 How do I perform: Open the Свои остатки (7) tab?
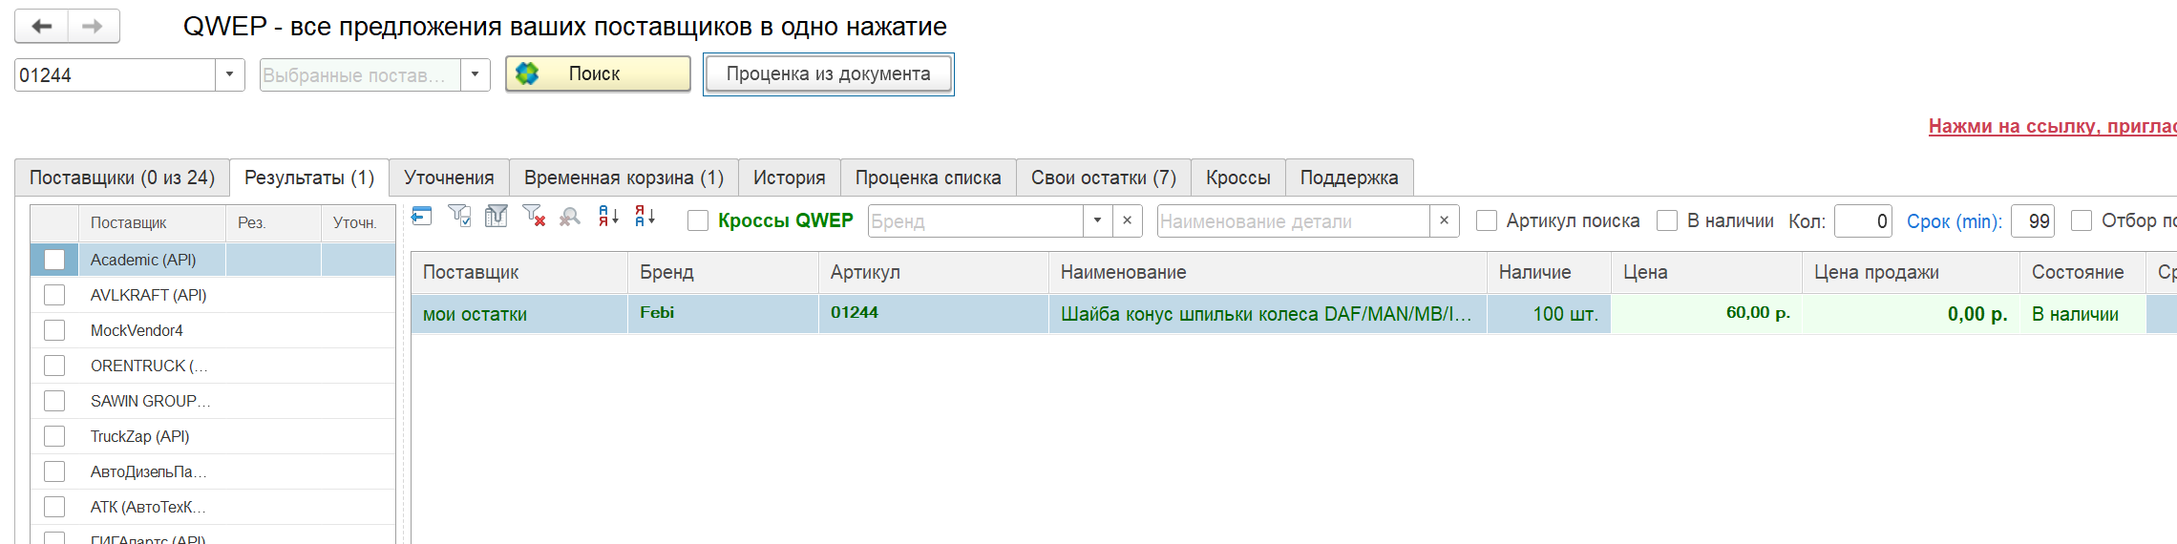click(1104, 178)
